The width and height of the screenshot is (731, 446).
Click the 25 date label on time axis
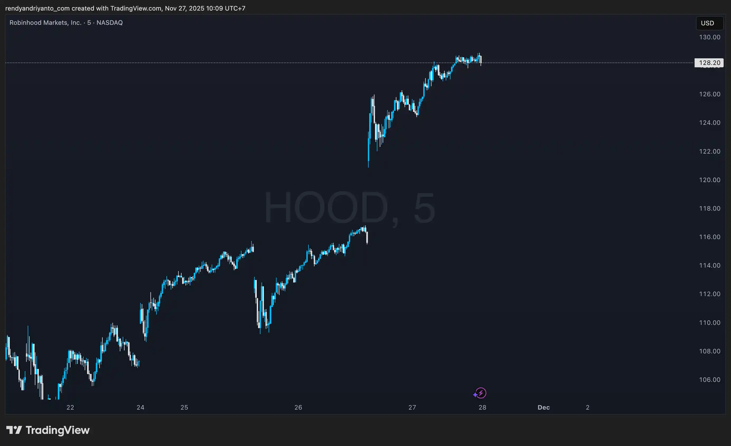(184, 407)
